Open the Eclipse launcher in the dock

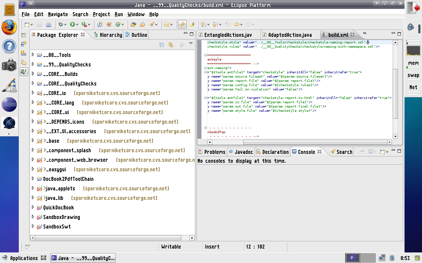pyautogui.click(x=9, y=105)
